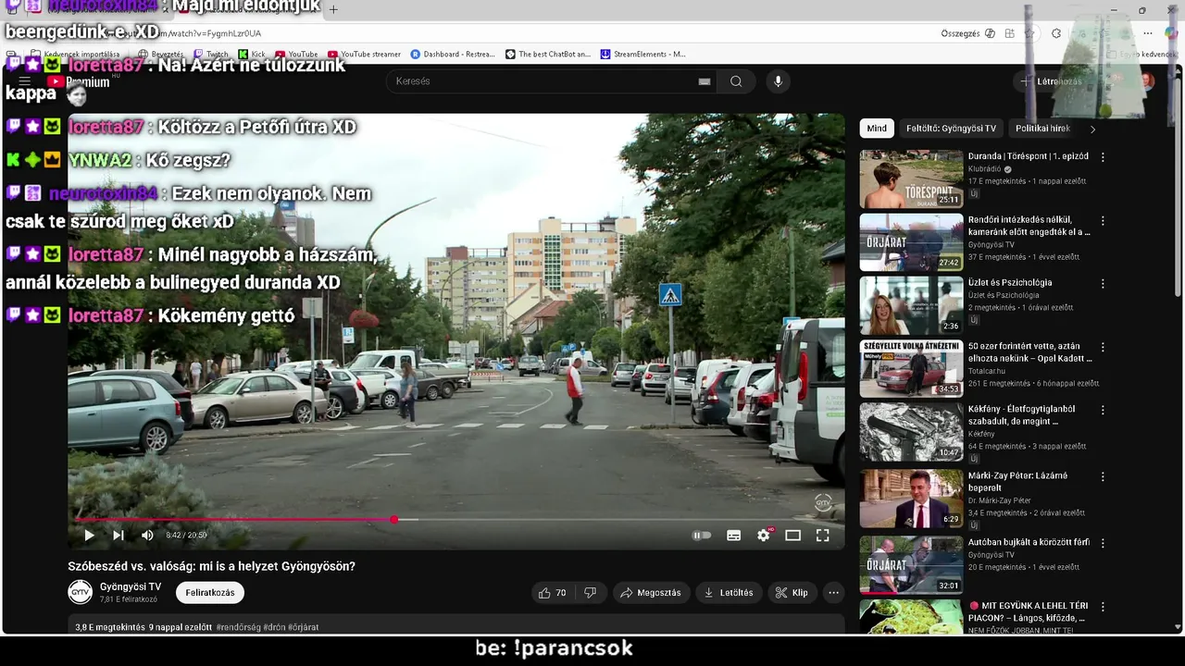Screen dimensions: 1185x666
Task: Click the magnifier search button
Action: pos(736,81)
